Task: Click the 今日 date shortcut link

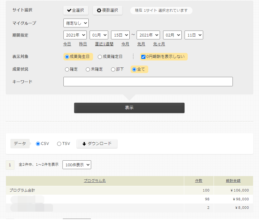Action: (67, 44)
